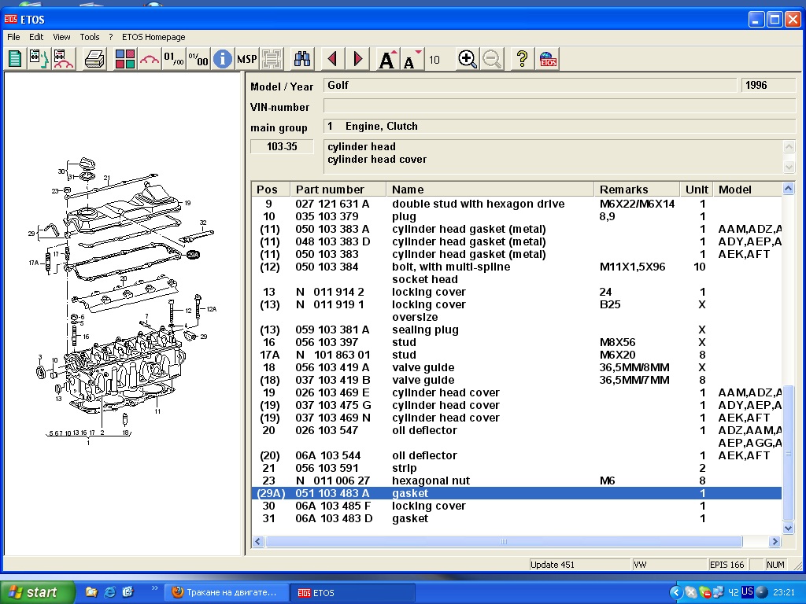Screen dimensions: 806x604
Task: Click the four colored squares icon
Action: tap(125, 59)
